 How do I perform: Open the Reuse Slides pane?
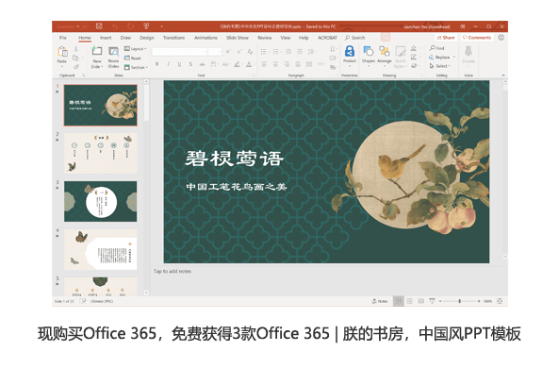click(x=113, y=58)
